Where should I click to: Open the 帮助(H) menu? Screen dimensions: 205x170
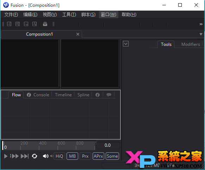tap(129, 14)
